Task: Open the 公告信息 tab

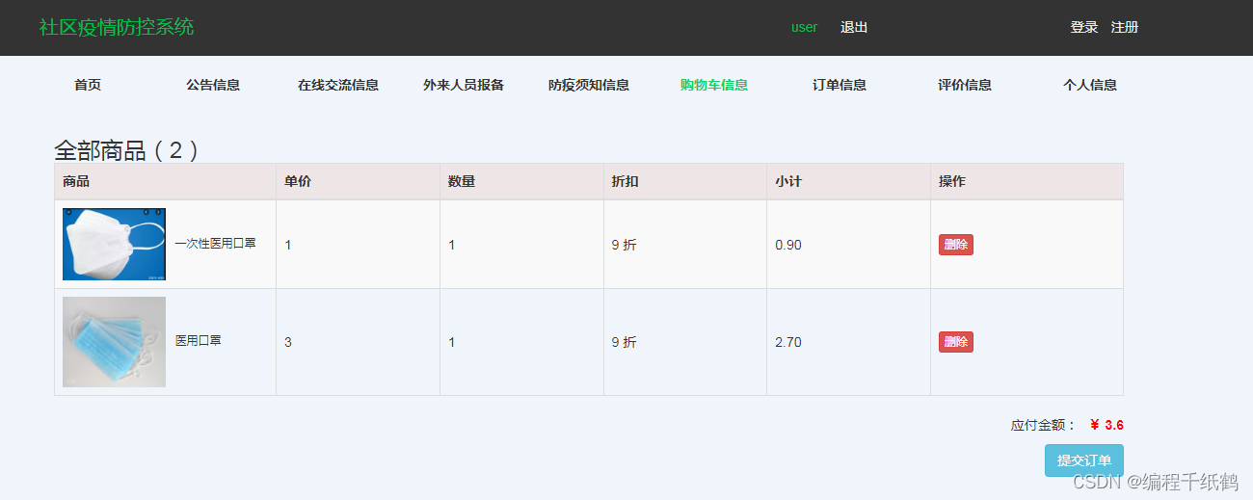Action: coord(213,85)
